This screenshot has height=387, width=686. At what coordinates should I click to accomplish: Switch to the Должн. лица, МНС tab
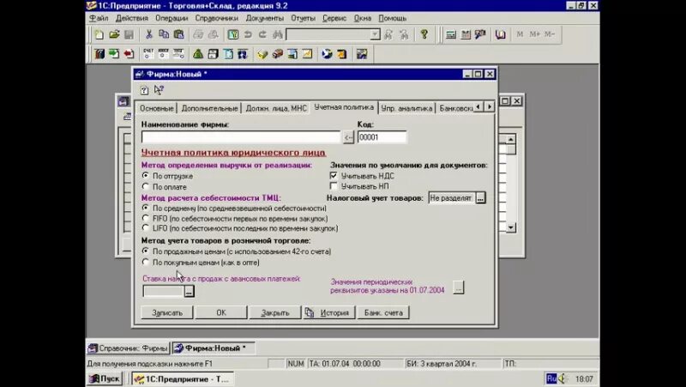(x=276, y=108)
